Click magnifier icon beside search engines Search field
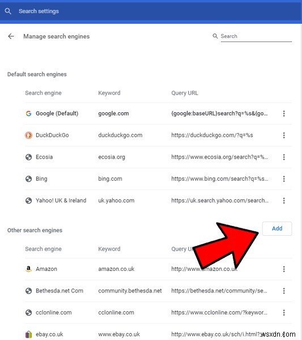 (215, 36)
